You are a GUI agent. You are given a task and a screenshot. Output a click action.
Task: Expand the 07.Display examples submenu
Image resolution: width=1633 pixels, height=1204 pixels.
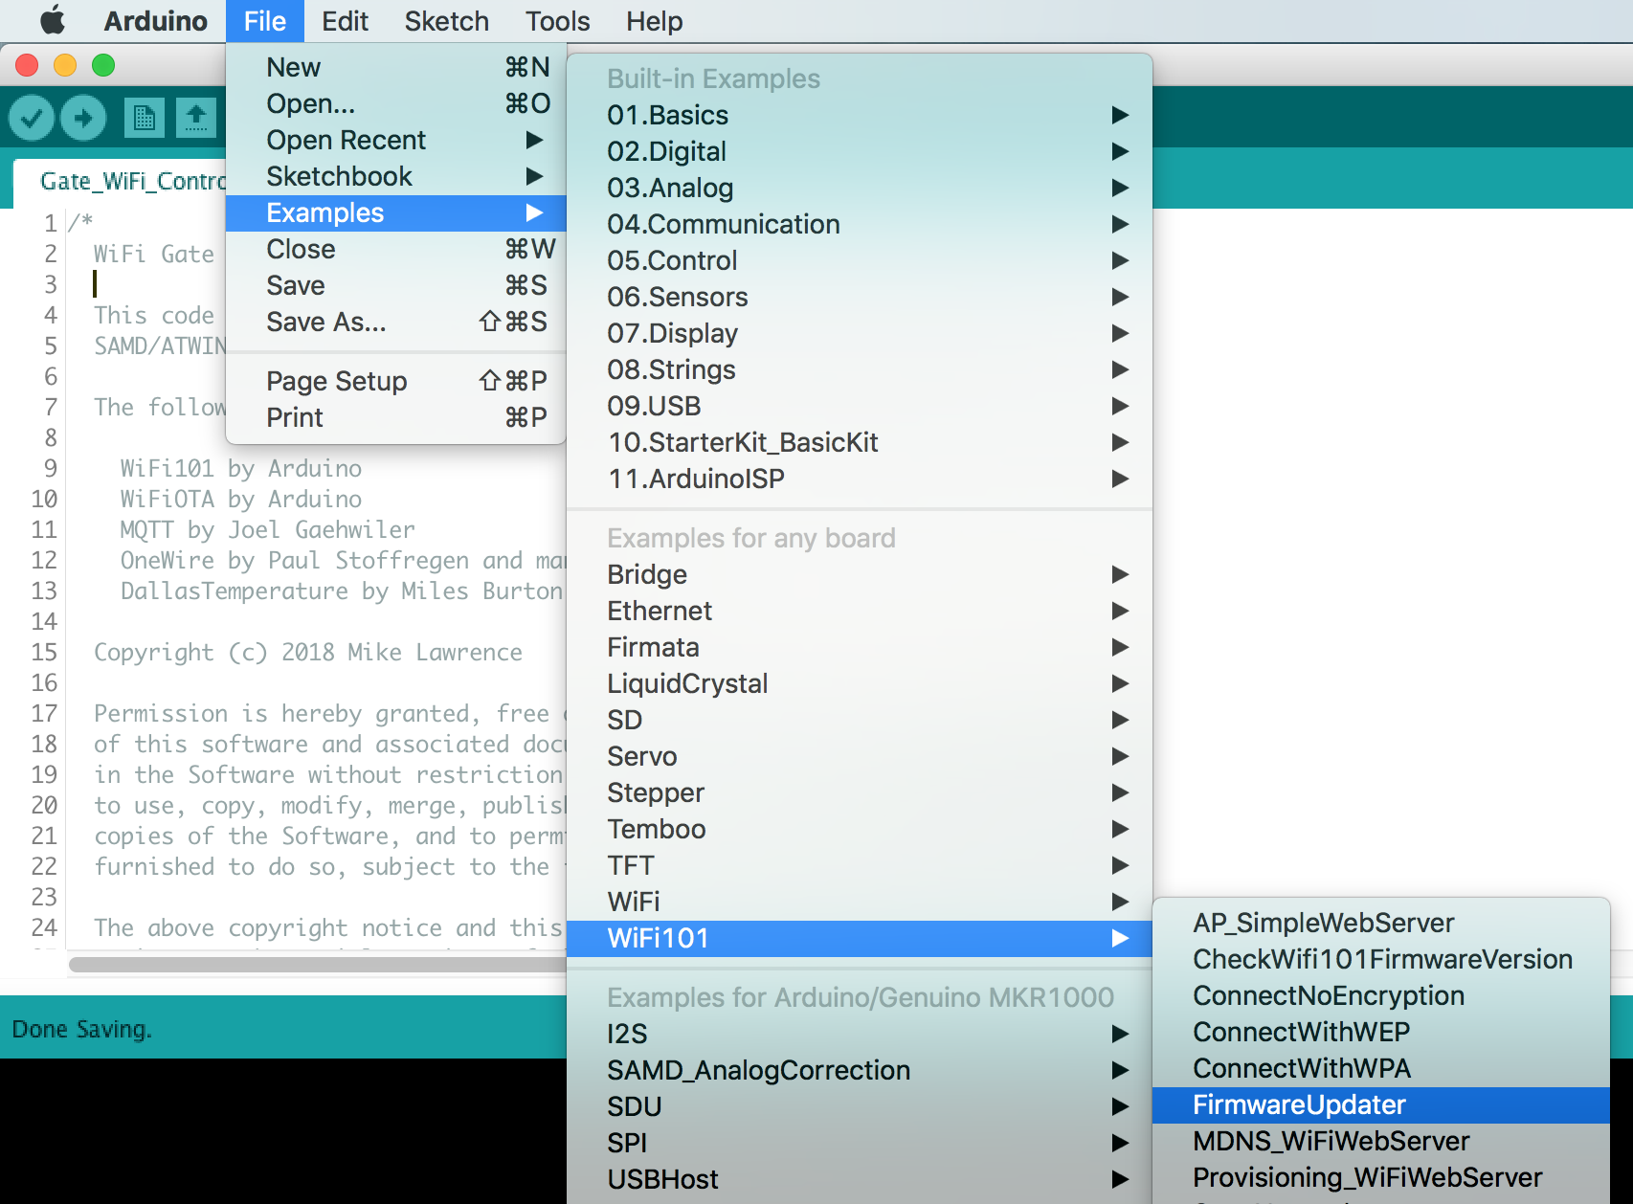pyautogui.click(x=860, y=333)
